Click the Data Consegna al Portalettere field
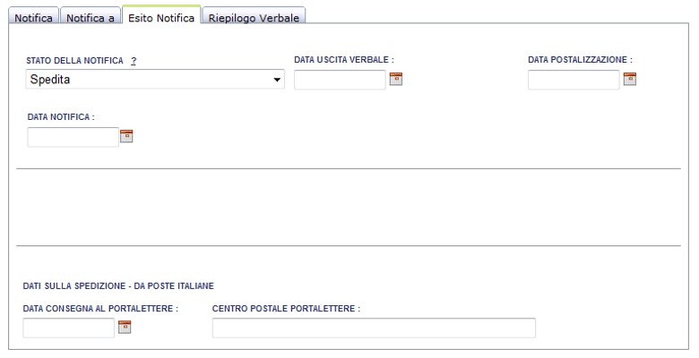 pyautogui.click(x=69, y=328)
